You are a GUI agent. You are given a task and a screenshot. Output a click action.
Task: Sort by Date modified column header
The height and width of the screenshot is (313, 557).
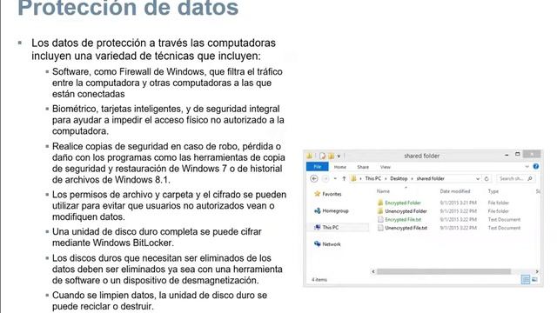tap(455, 191)
